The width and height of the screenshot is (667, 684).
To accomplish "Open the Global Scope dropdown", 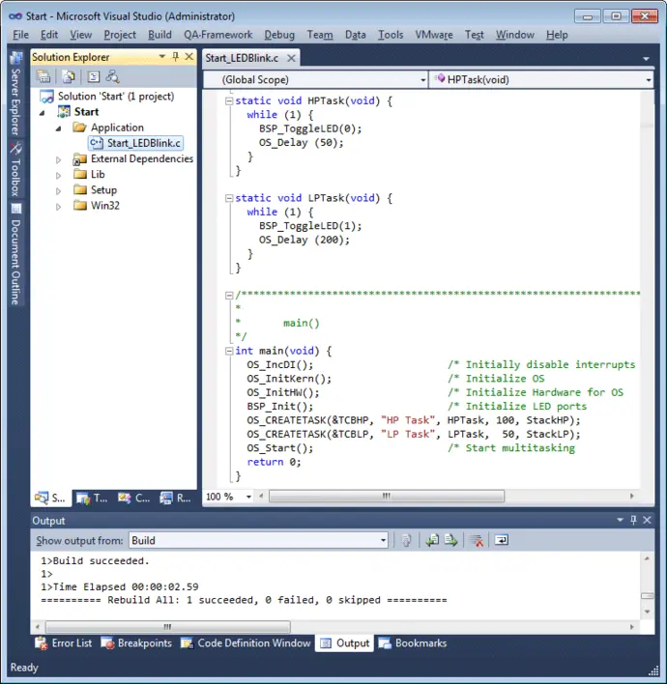I will (421, 79).
